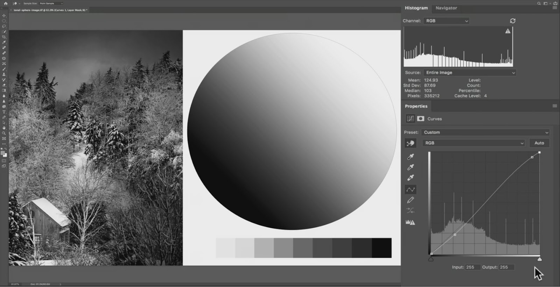Click the Home icon in options bar
Screen dimensions: 560x287
click(x=5, y=3)
